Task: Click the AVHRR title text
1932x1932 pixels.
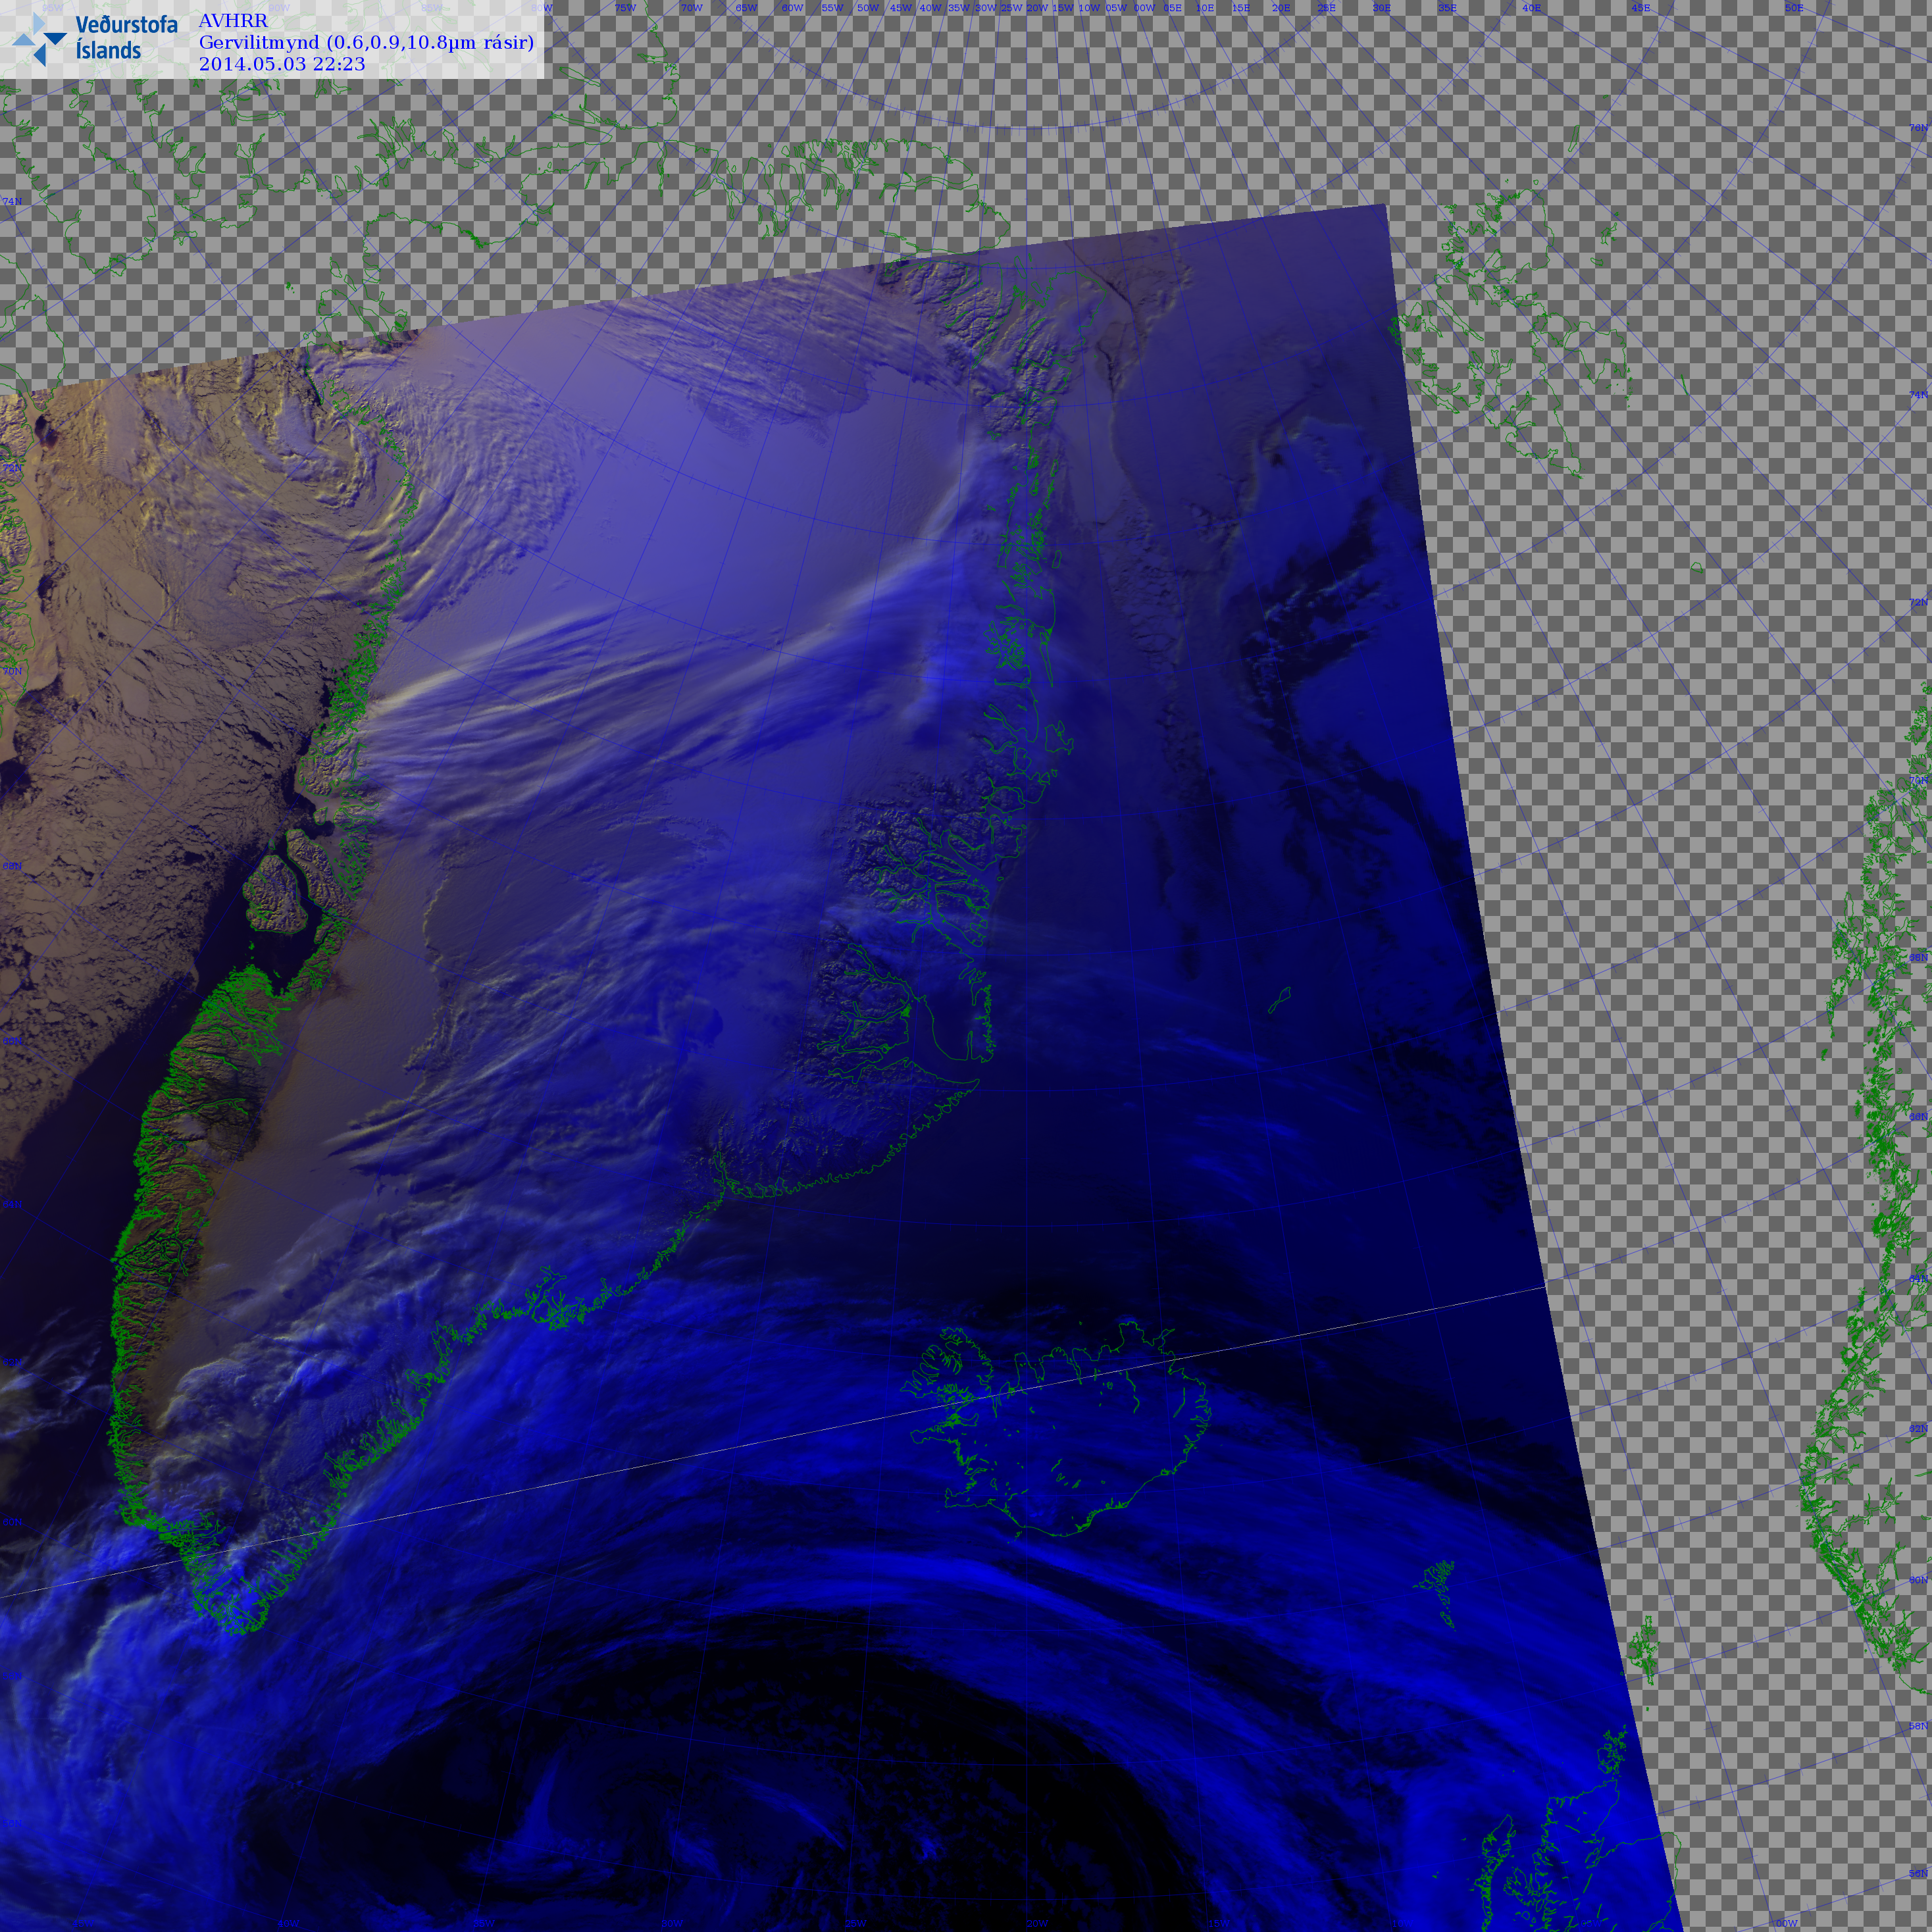Action: pos(233,21)
